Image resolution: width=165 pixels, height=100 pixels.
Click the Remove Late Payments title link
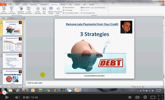point(92,24)
